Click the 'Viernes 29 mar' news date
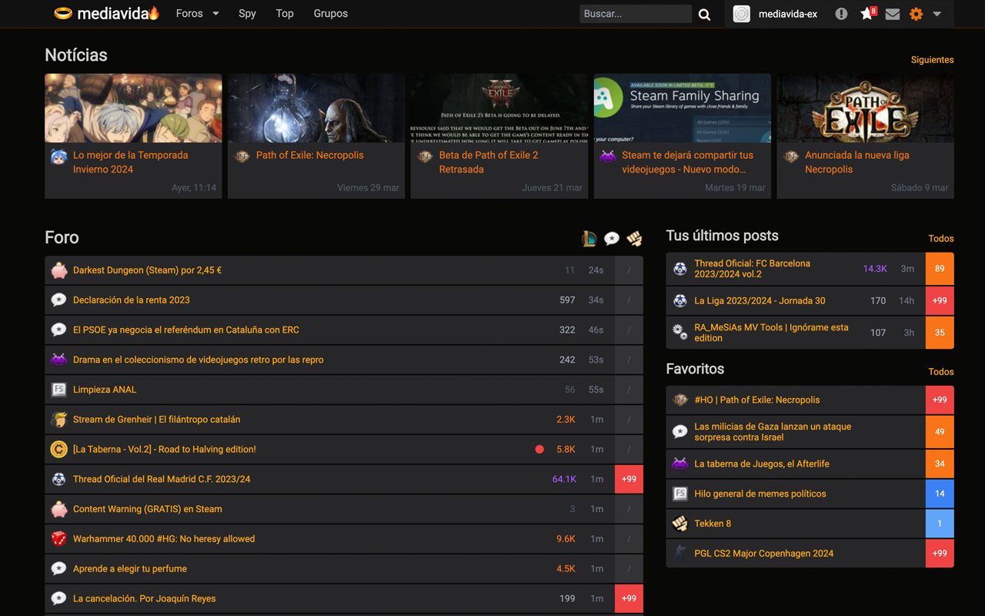 368,188
